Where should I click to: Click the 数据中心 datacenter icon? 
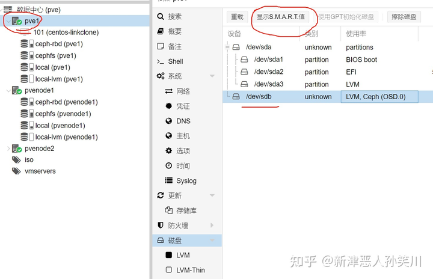(x=8, y=10)
